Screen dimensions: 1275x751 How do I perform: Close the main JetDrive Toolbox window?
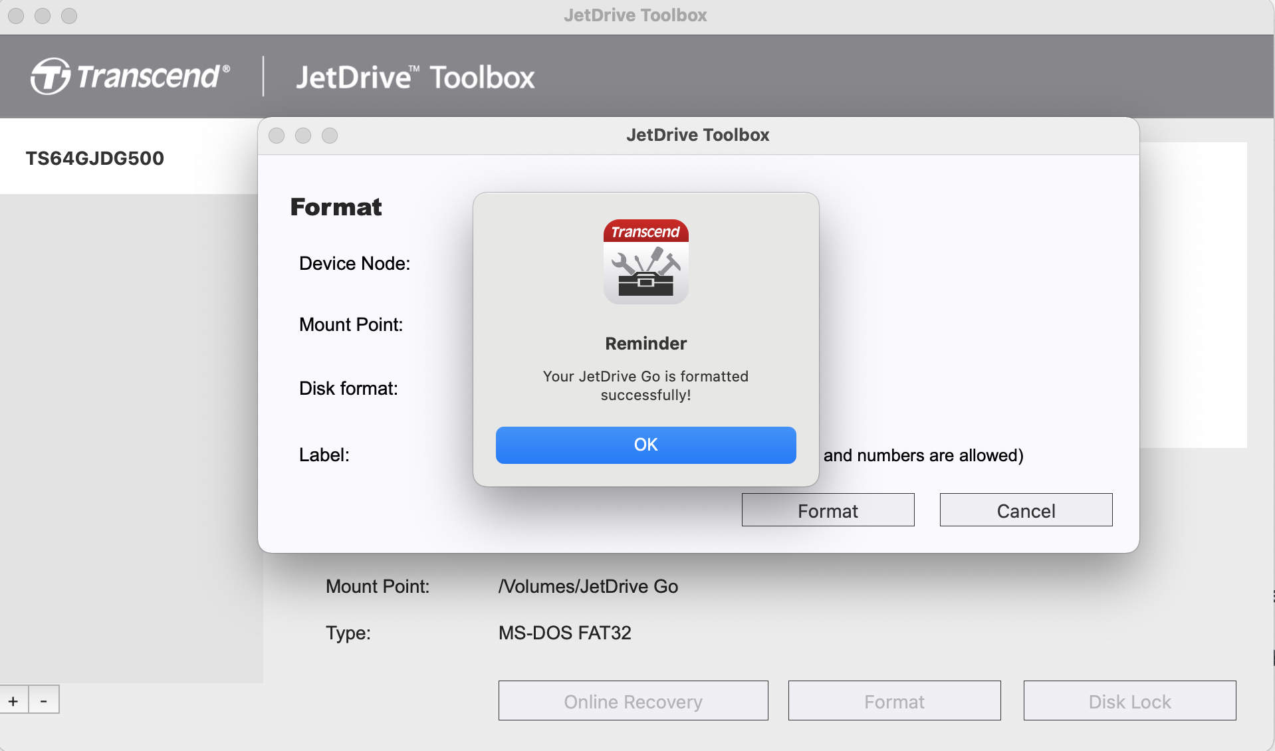tap(16, 15)
